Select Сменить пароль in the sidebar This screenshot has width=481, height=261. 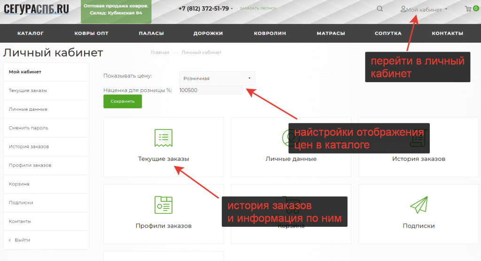(29, 128)
